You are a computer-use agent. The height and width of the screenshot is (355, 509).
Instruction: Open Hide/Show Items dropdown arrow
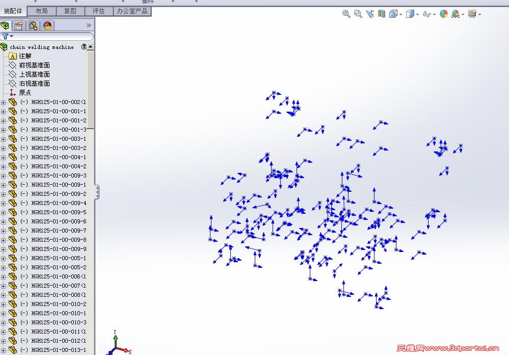(434, 14)
